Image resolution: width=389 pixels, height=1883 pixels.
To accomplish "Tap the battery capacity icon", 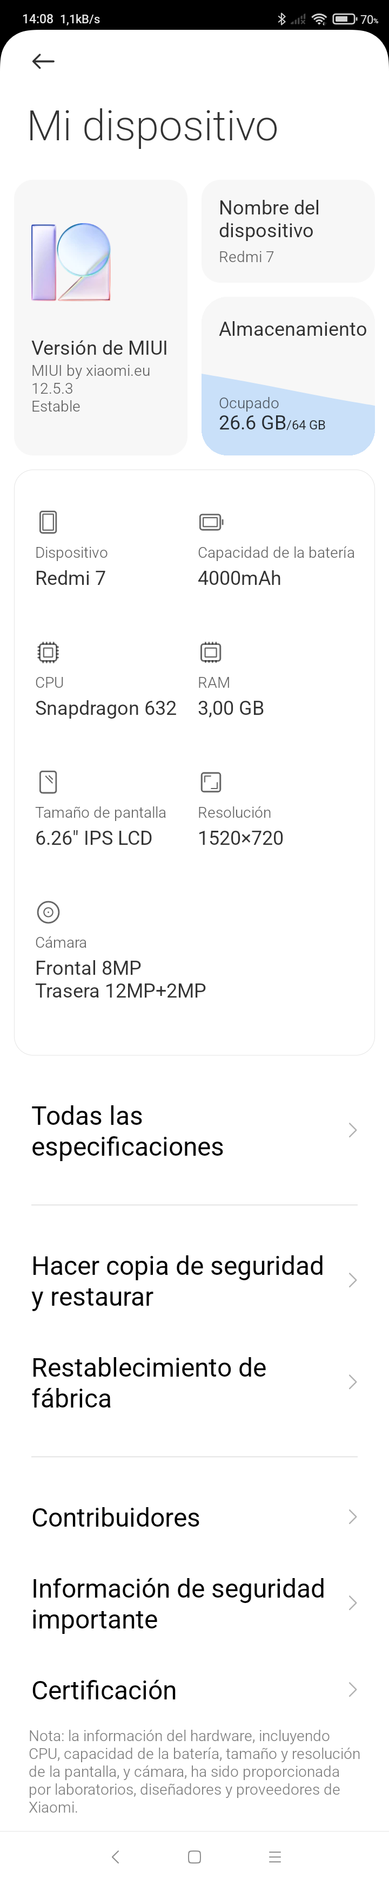I will (211, 522).
